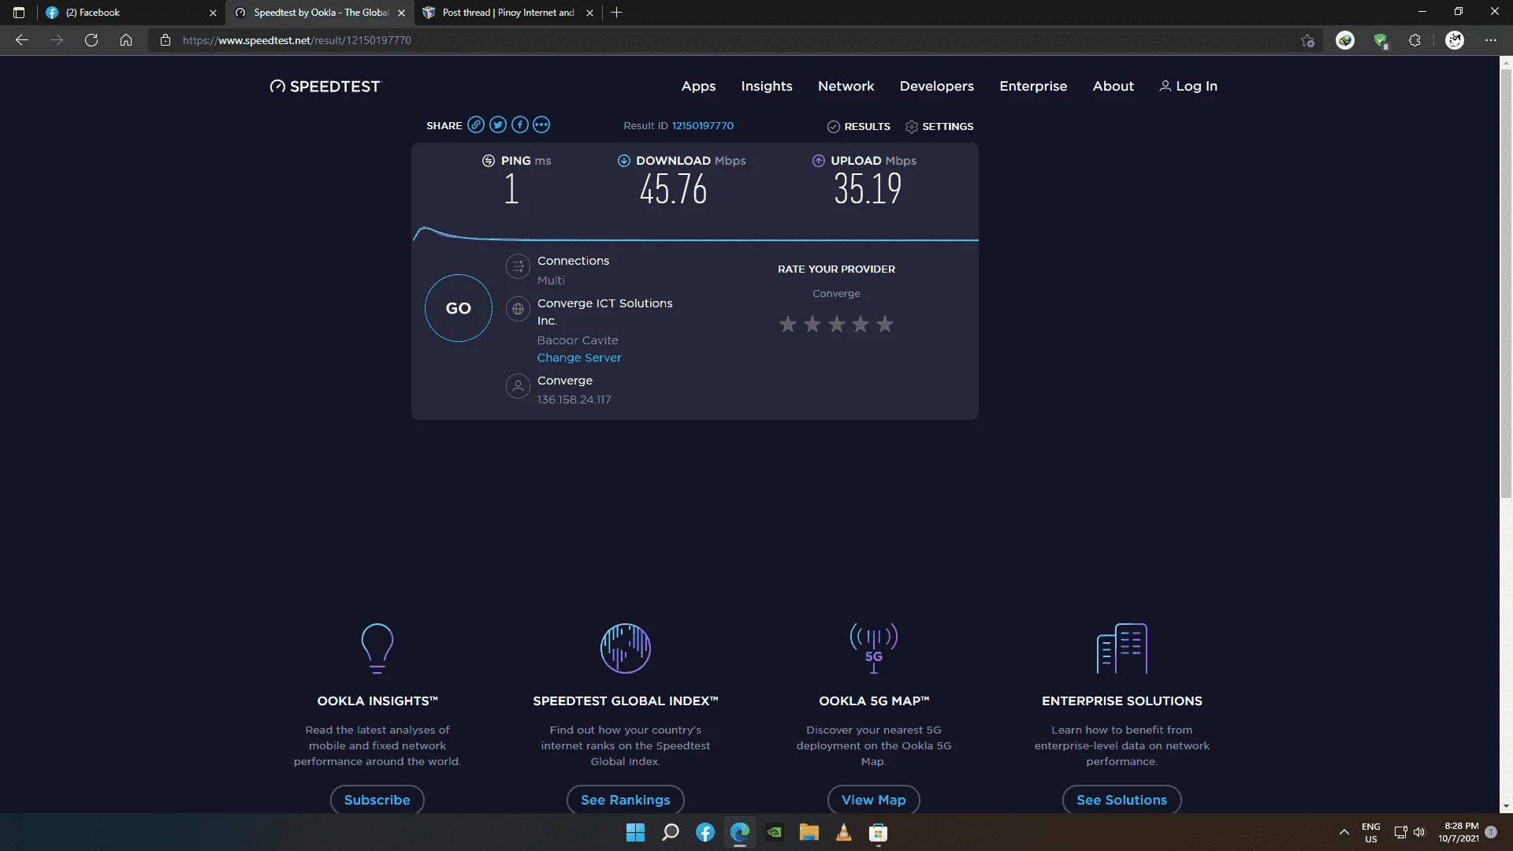This screenshot has width=1513, height=851.
Task: Rate provider one star
Action: pos(787,324)
